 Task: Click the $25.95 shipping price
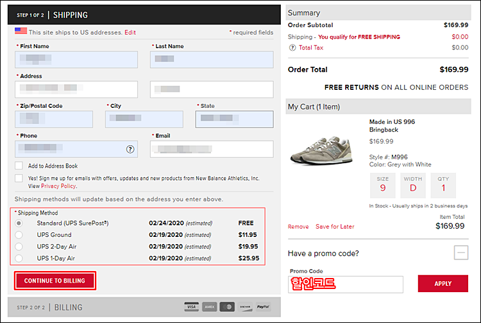pos(249,258)
